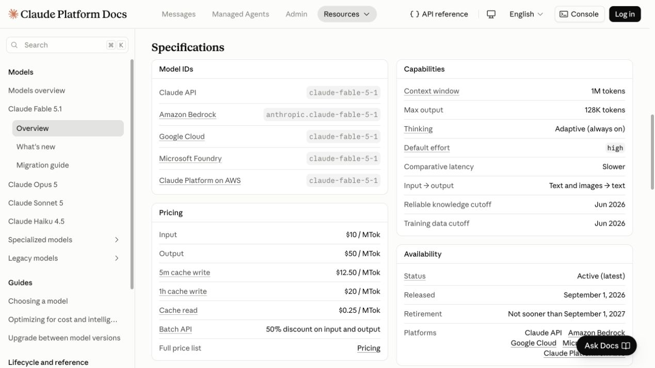Click the Specifications heading
This screenshot has height=368, width=655.
point(188,47)
